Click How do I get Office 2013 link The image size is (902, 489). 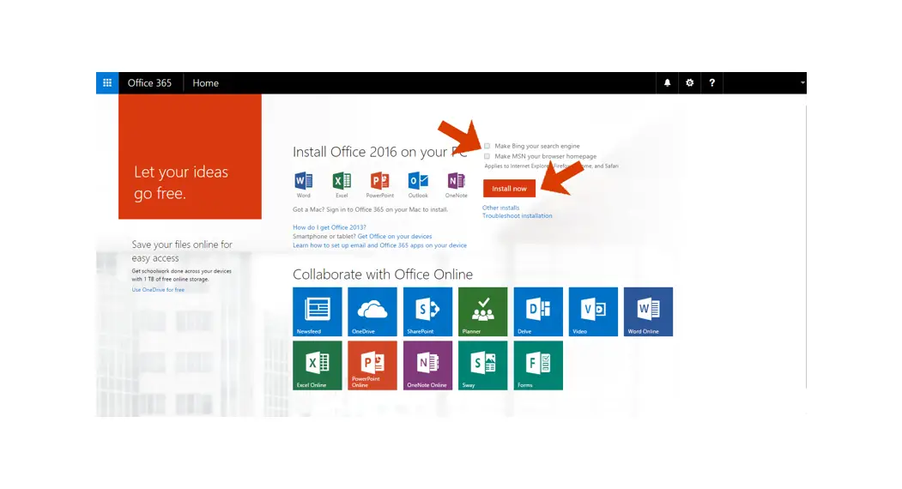pyautogui.click(x=329, y=227)
